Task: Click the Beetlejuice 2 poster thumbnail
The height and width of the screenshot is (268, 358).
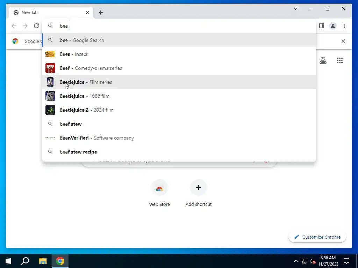Action: [50, 110]
